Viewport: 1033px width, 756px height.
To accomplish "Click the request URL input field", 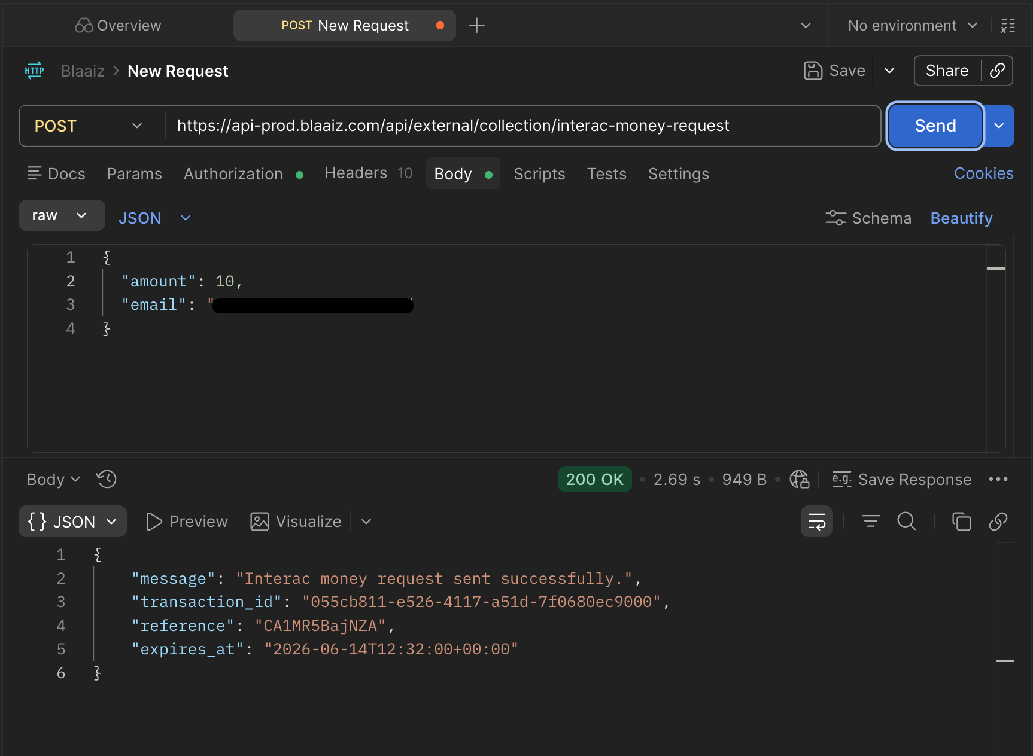I will 522,126.
